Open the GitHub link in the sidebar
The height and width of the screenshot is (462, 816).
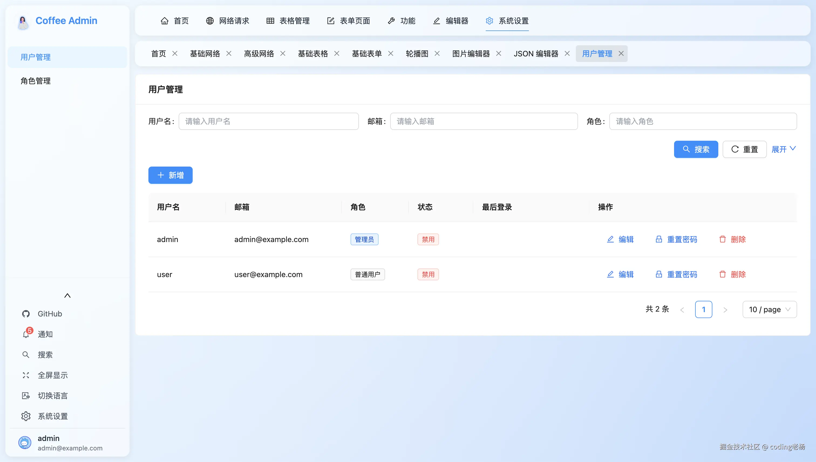click(x=50, y=313)
